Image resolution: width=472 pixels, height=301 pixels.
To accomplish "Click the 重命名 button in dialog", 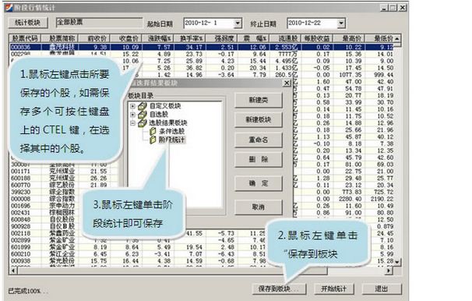I will pyautogui.click(x=259, y=140).
